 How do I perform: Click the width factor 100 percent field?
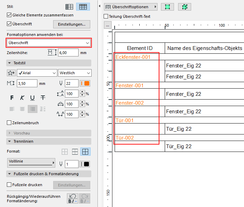72,104
